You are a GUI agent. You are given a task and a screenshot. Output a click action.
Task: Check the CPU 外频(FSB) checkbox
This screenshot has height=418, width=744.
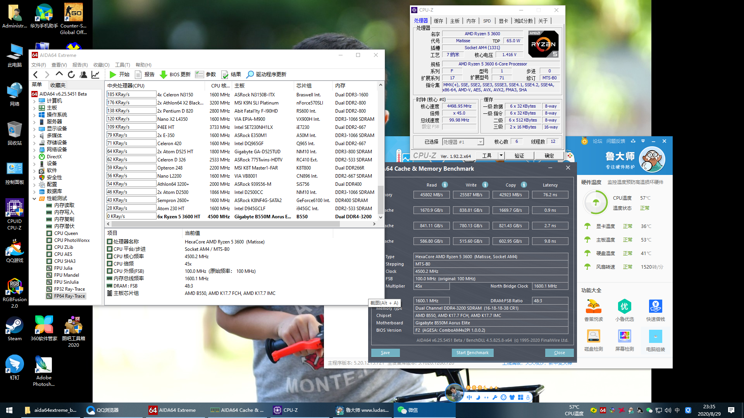(x=110, y=271)
